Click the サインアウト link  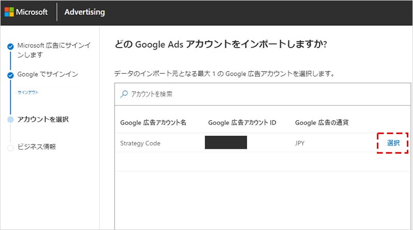pos(28,92)
